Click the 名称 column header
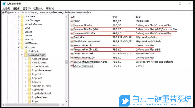The height and width of the screenshot is (108, 195). point(73,17)
